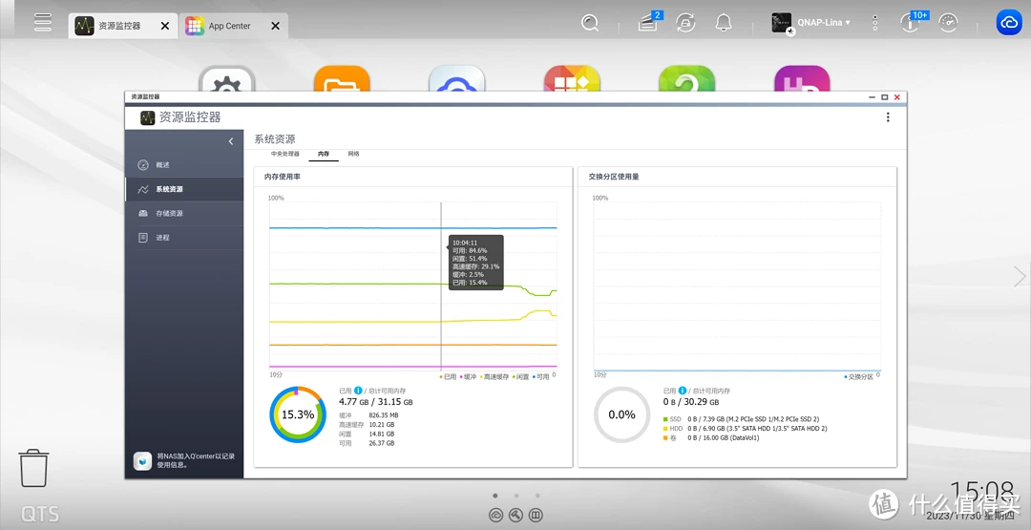Click info icon next to memory 已用 label
This screenshot has width=1031, height=530.
point(358,391)
